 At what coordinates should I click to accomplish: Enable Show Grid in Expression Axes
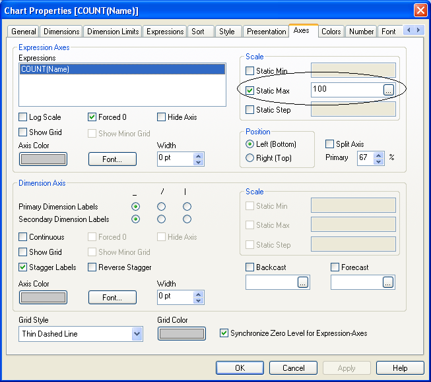pos(22,132)
